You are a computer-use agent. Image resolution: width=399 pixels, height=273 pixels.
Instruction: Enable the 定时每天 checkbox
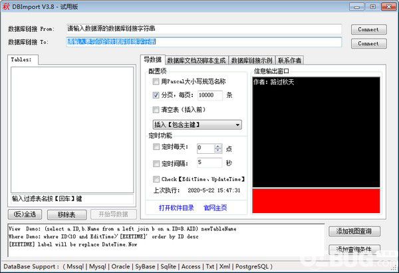pos(156,146)
